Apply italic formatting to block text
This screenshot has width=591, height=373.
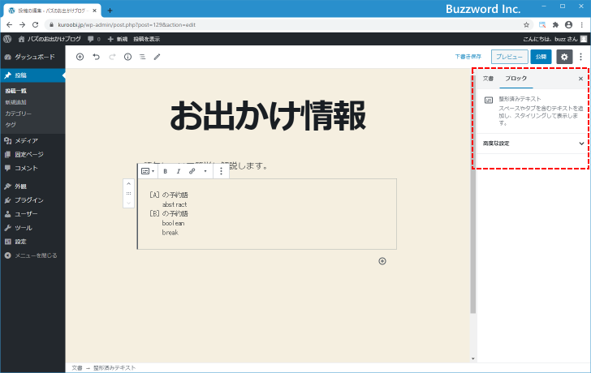coord(178,171)
